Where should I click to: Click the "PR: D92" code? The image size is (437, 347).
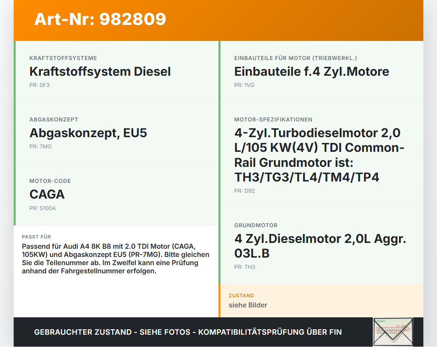(x=244, y=191)
